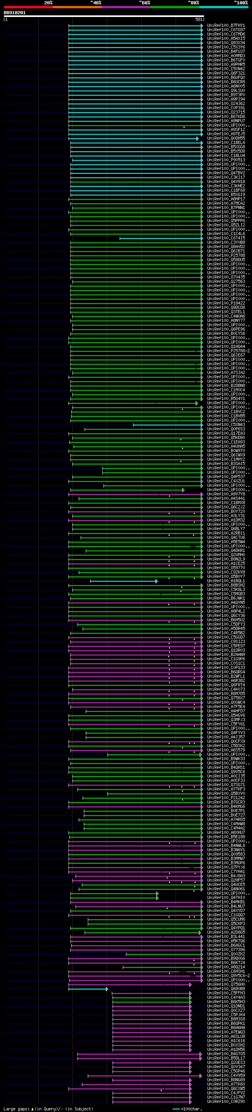
Task: Select the UniRef100_Q9V5C6-2 isoform label
Action: point(228,976)
